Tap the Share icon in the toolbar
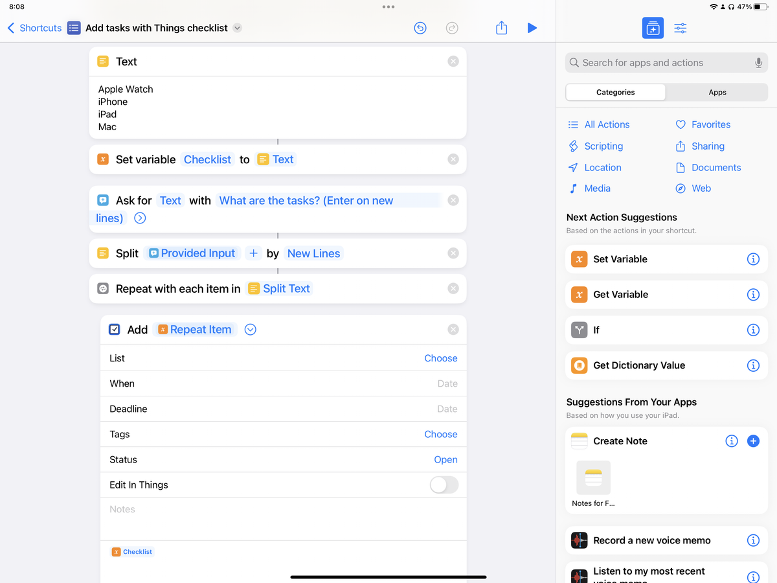The image size is (777, 583). point(501,28)
